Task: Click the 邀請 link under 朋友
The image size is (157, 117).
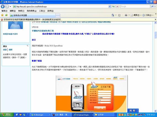Action: coord(5,49)
